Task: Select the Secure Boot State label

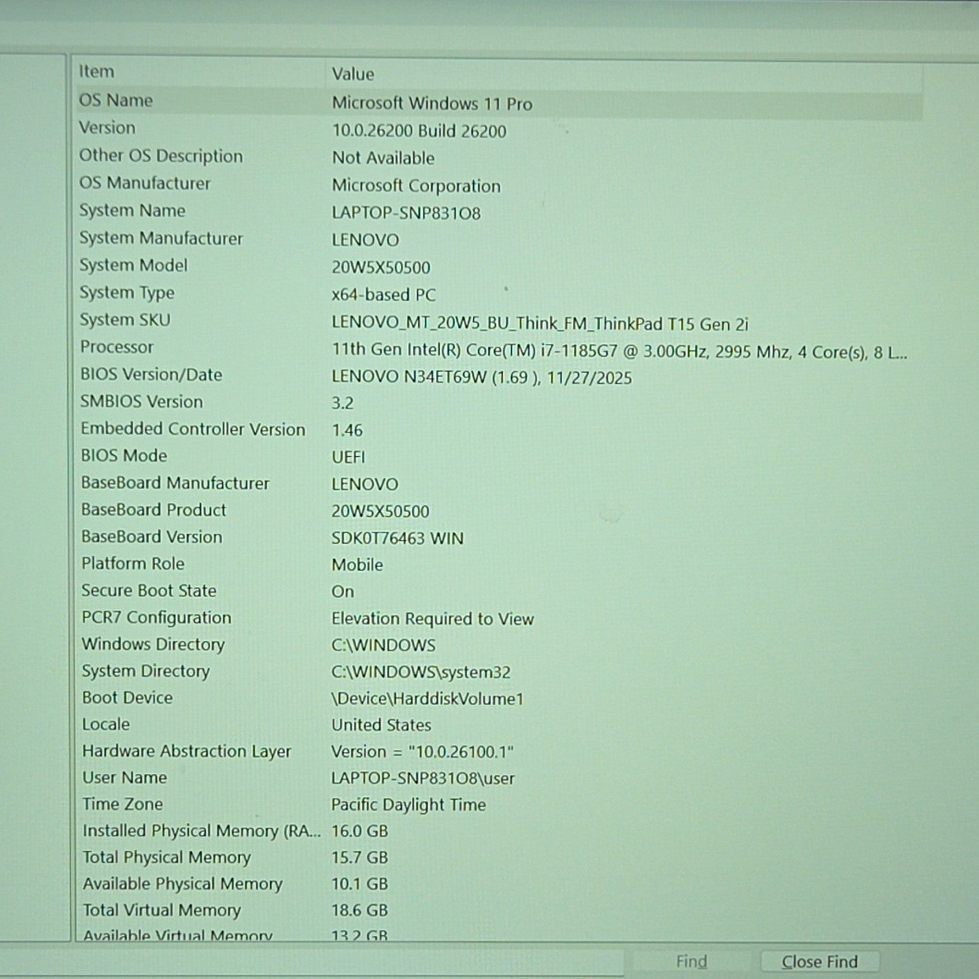Action: (x=149, y=591)
